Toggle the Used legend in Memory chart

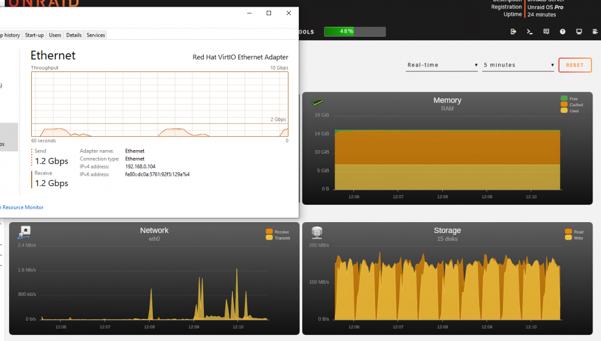tap(570, 110)
